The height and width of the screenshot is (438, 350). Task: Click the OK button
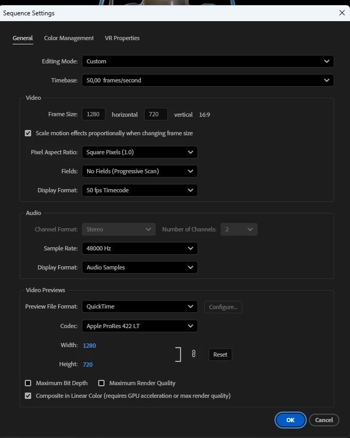pyautogui.click(x=290, y=420)
